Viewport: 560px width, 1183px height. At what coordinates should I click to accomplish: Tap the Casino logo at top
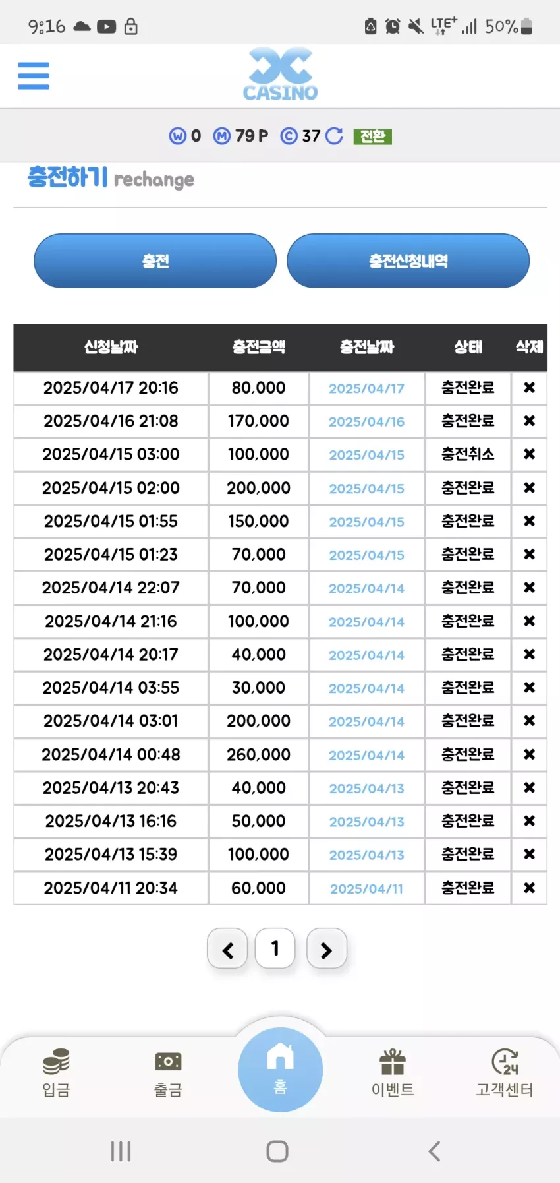[280, 74]
